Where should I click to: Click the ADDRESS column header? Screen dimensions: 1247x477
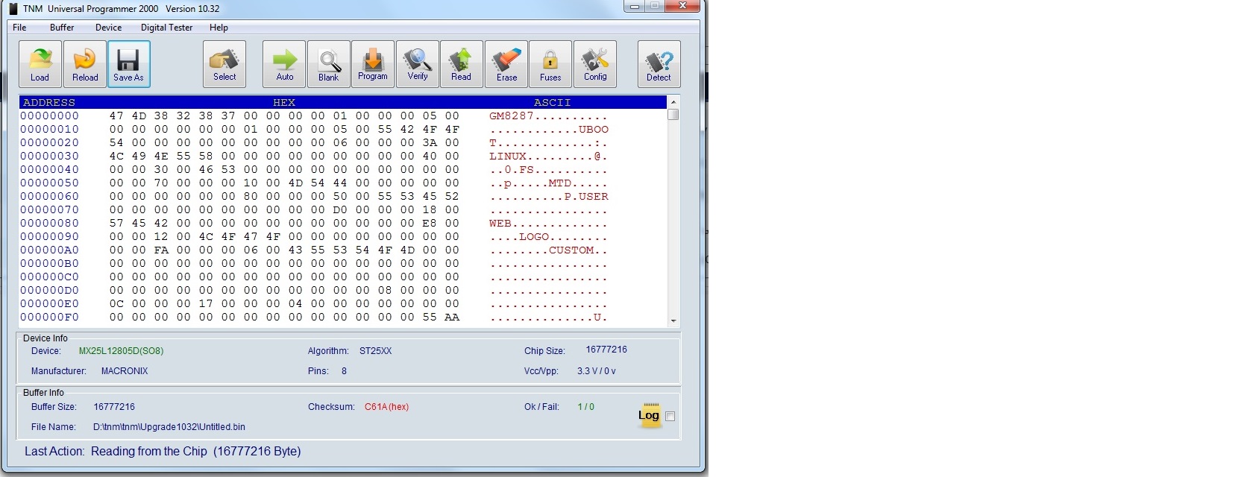click(49, 102)
